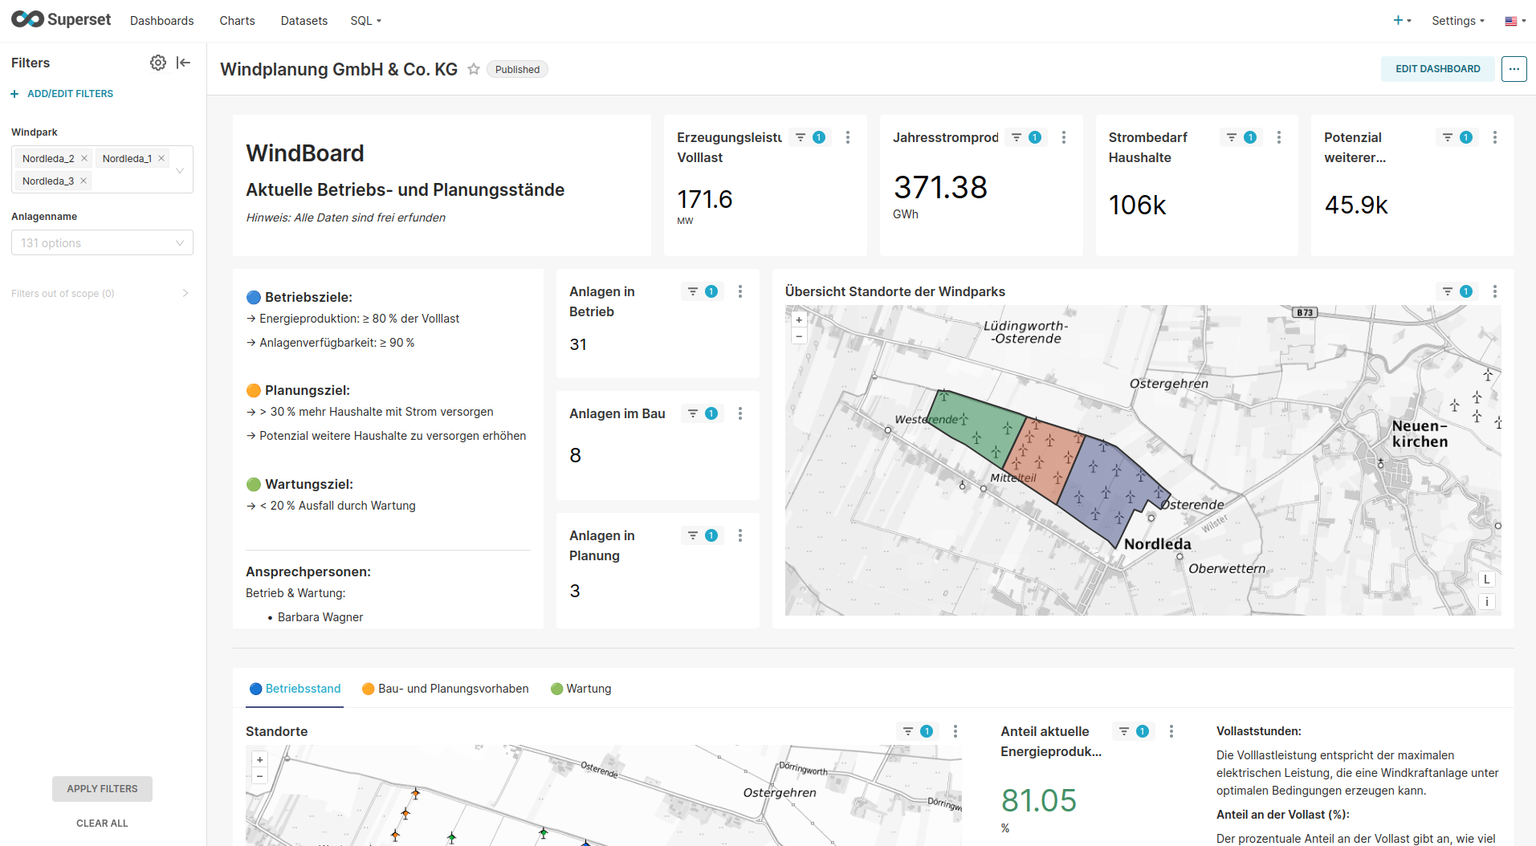
Task: Zoom in on Übersicht Standorte map
Action: click(x=799, y=319)
